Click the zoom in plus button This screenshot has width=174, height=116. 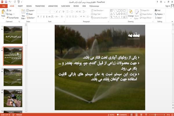(x=164, y=115)
